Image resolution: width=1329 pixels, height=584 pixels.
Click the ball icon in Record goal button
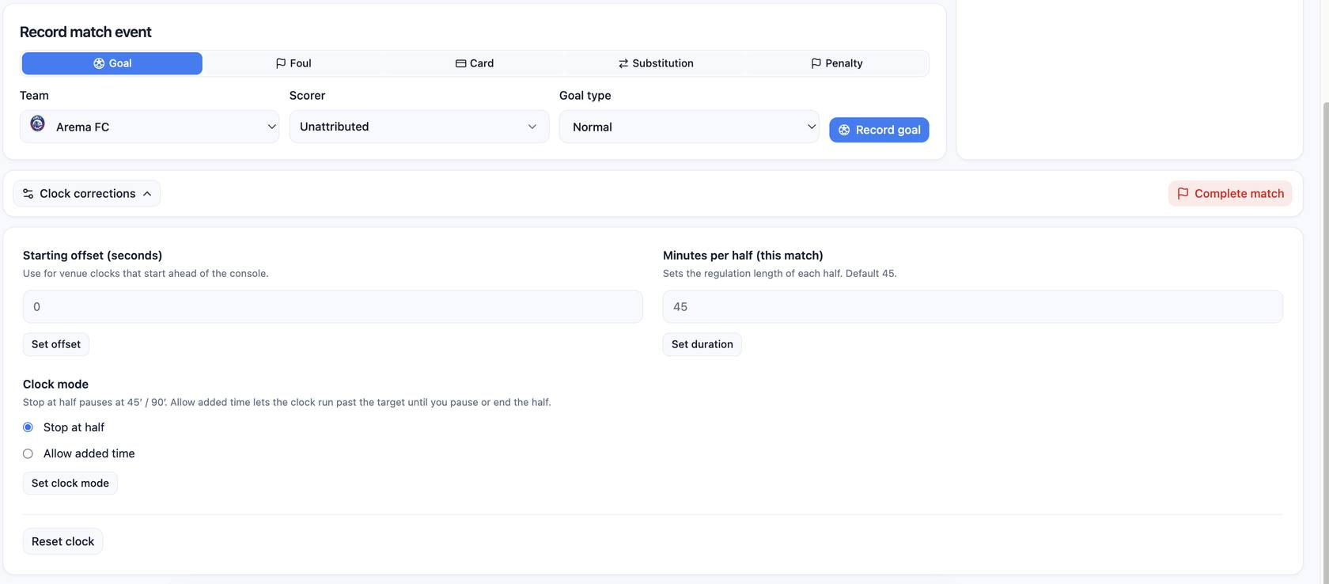pos(844,130)
